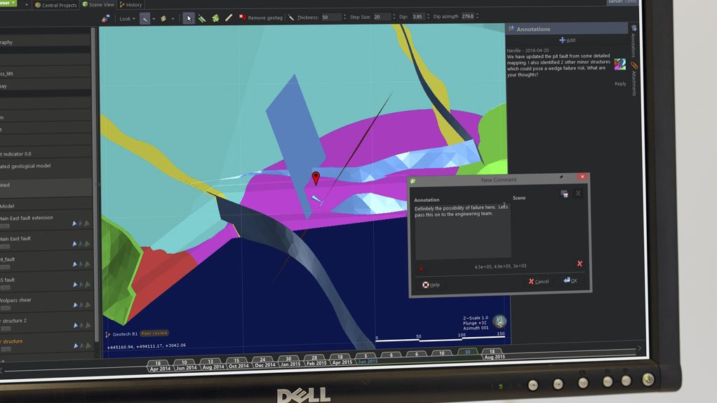Viewport: 717px width, 403px height.
Task: Click the eraser icon left of Look
Action: [x=106, y=19]
